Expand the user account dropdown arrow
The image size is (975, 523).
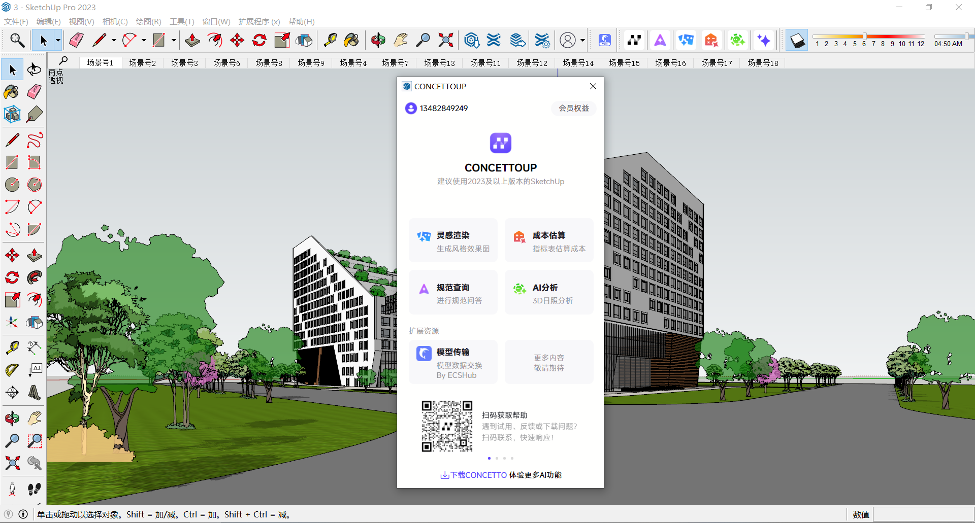[582, 40]
